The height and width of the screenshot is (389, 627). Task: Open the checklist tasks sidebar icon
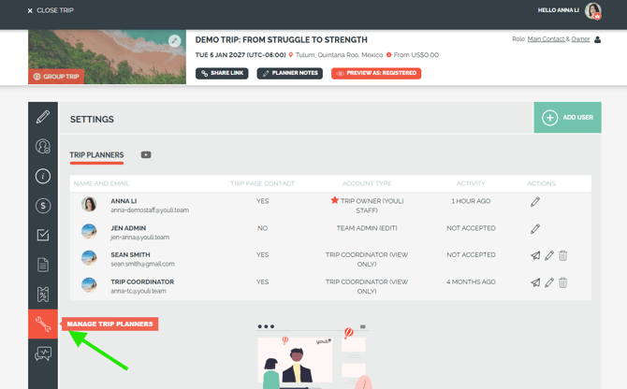[43, 236]
